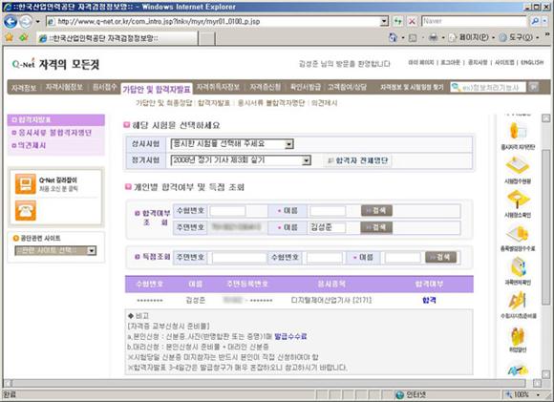Viewport: 554px width, 402px height.
Task: Open the recent pages dropdown arrow
Action: point(38,22)
